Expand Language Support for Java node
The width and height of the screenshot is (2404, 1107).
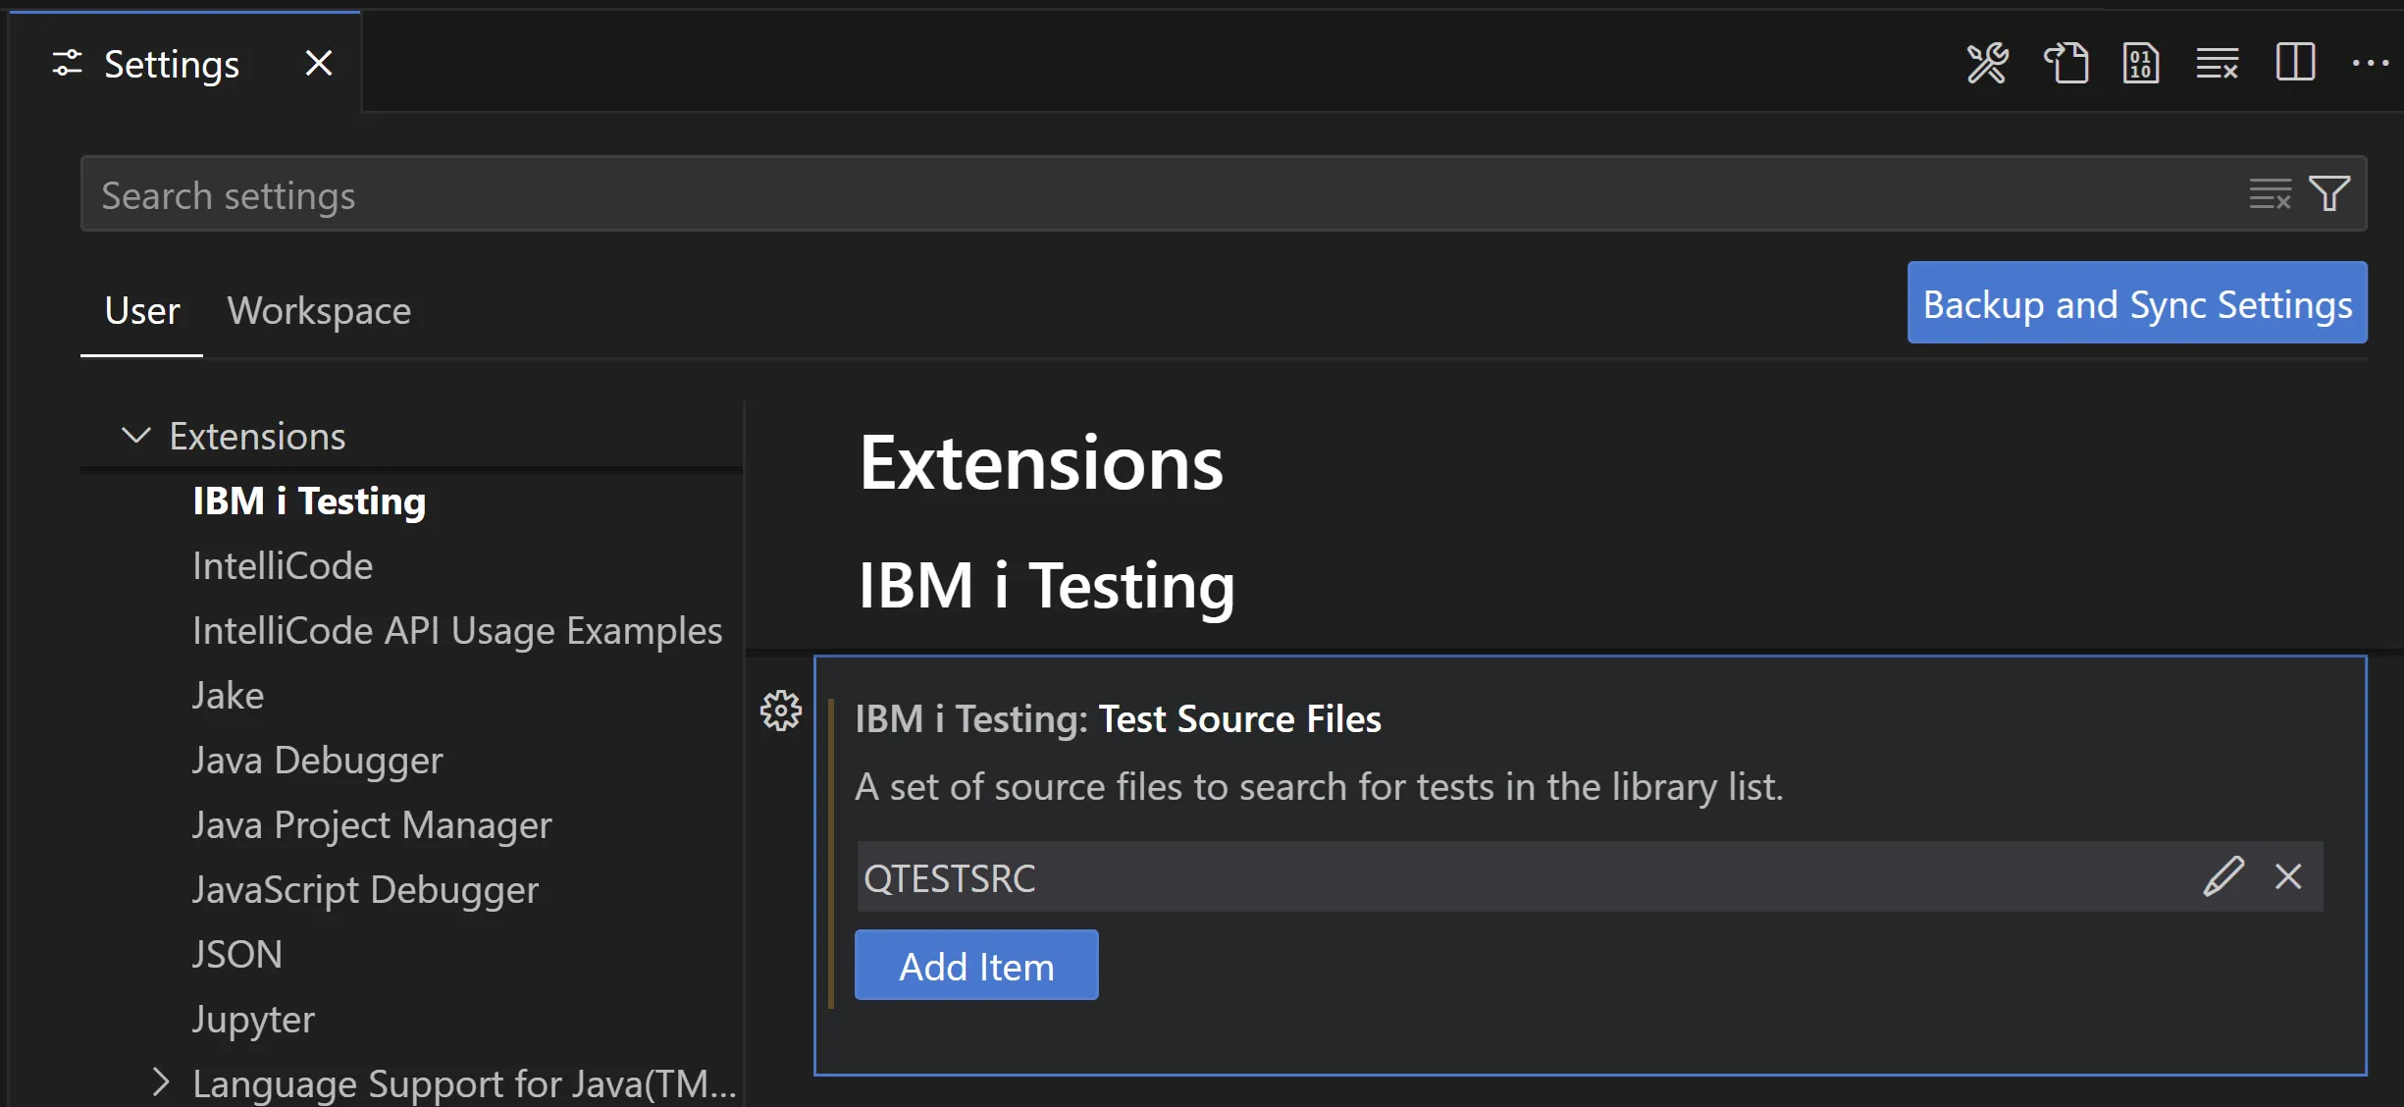pyautogui.click(x=161, y=1082)
